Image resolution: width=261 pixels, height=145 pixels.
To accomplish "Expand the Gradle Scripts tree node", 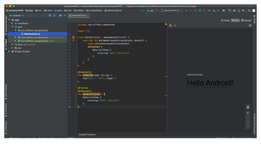I will pos(9,51).
